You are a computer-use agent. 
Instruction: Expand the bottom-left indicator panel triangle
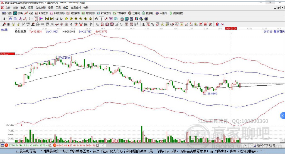click(3, 141)
